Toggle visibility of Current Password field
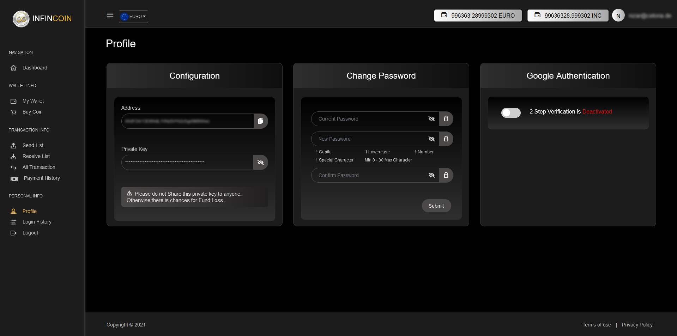This screenshot has width=677, height=336. (x=431, y=119)
